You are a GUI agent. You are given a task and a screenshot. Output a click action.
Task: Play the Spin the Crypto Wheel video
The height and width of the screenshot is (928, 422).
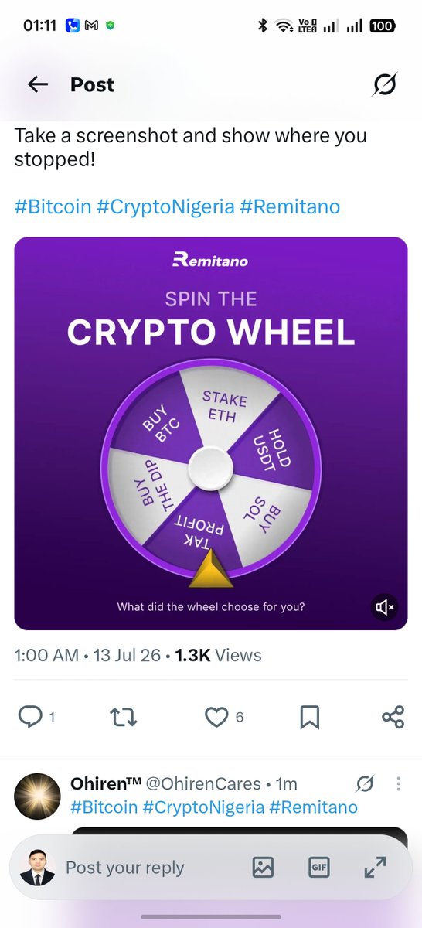(x=211, y=433)
